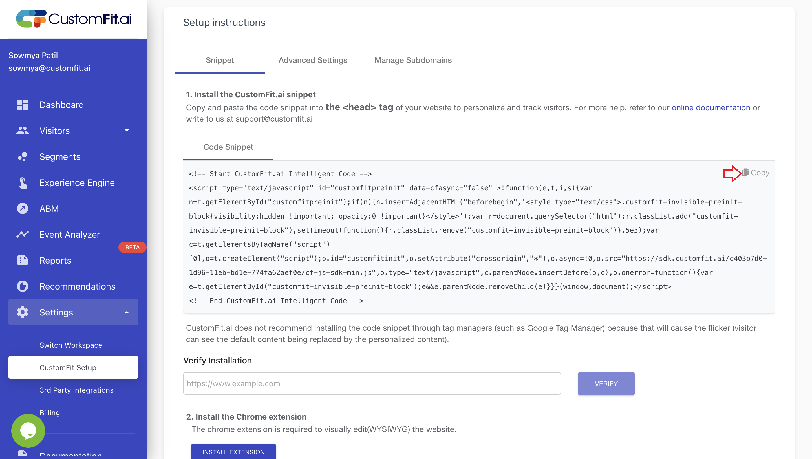Open the chat support bubble

(x=28, y=431)
